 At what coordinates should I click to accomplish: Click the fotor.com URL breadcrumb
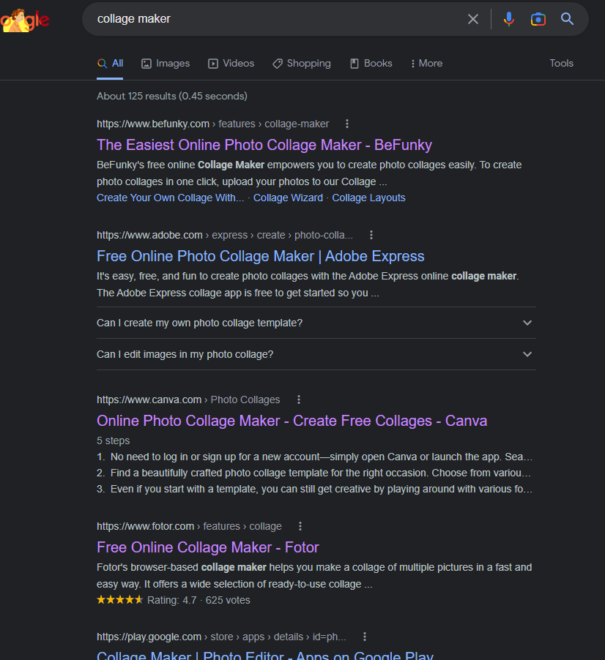pyautogui.click(x=189, y=526)
